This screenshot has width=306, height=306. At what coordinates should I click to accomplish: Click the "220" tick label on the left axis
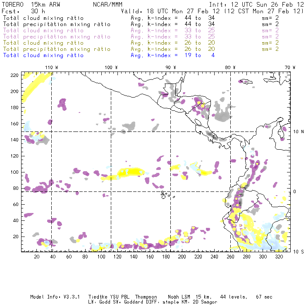click(15, 75)
